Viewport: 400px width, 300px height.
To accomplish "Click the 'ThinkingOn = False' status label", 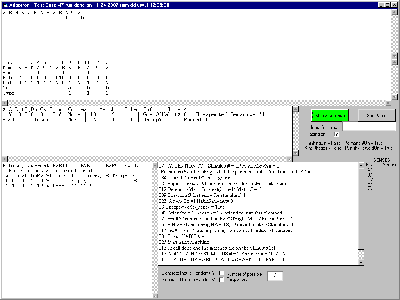I will pyautogui.click(x=323, y=143).
